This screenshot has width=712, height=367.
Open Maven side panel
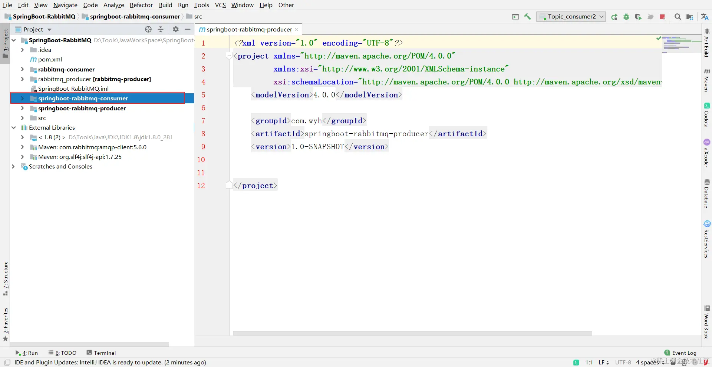point(707,80)
